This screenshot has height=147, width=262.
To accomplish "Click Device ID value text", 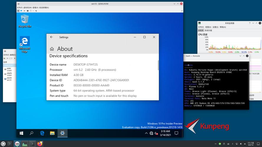I will coord(101,80).
